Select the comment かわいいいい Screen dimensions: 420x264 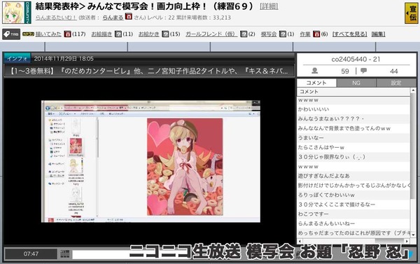coord(353,109)
